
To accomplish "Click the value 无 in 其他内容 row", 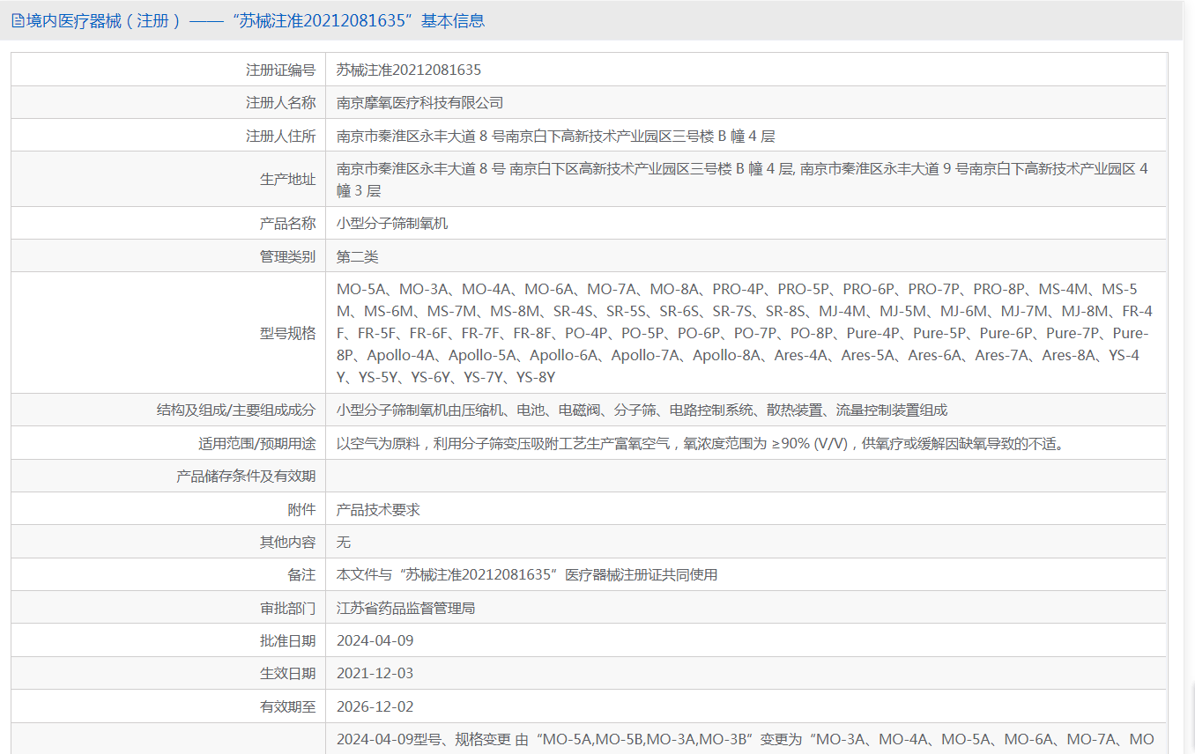I will [344, 542].
